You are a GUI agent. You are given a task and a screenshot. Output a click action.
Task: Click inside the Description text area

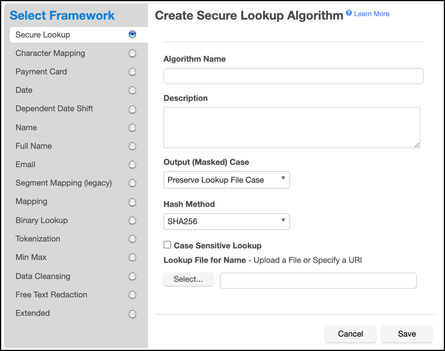pyautogui.click(x=292, y=128)
